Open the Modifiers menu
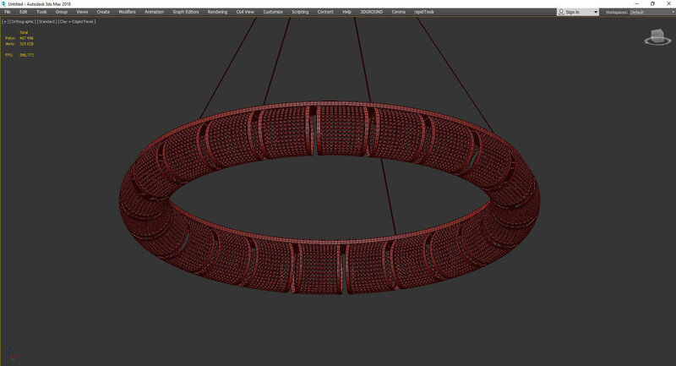 (x=127, y=13)
